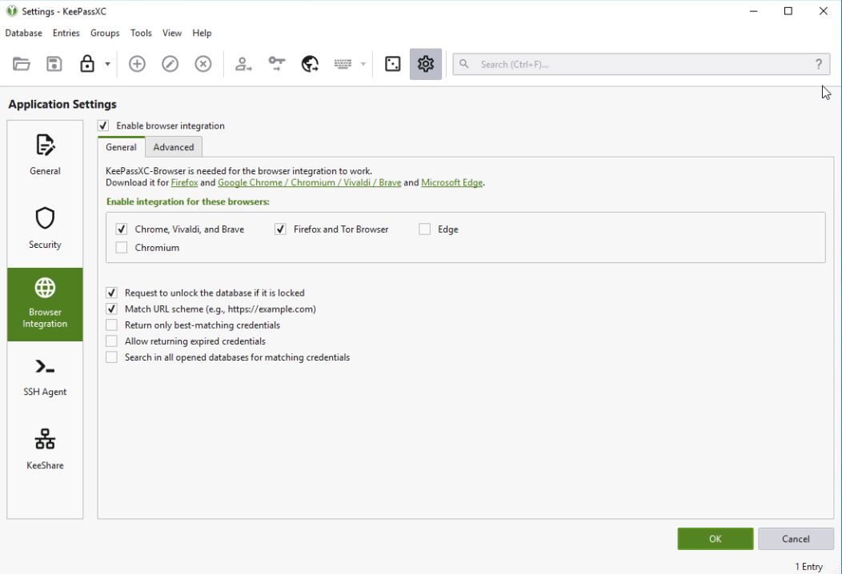This screenshot has height=574, width=842.
Task: Toggle Request to unlock database if locked
Action: (112, 293)
